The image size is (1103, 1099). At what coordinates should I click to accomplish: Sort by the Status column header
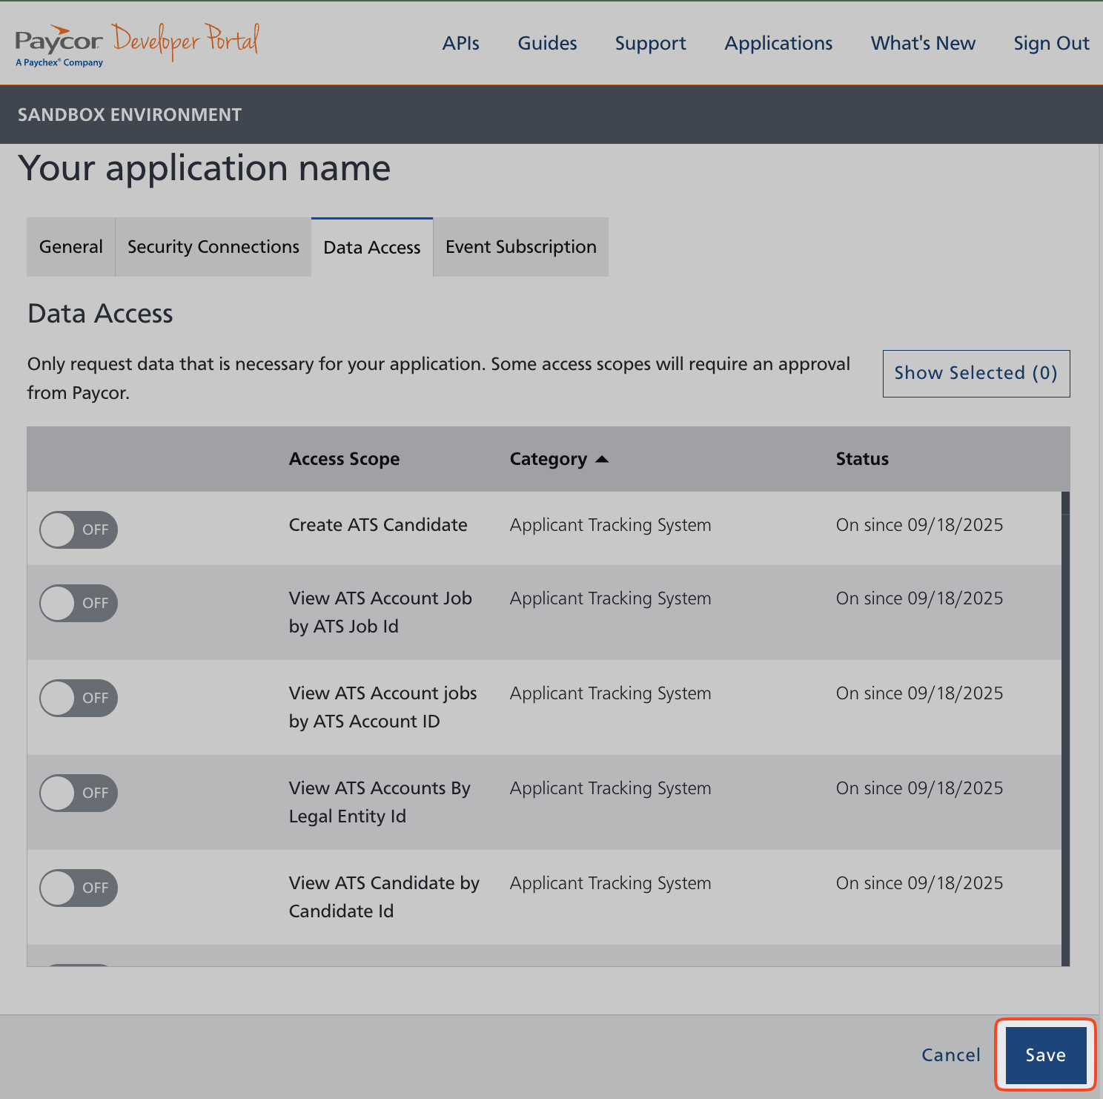[861, 459]
